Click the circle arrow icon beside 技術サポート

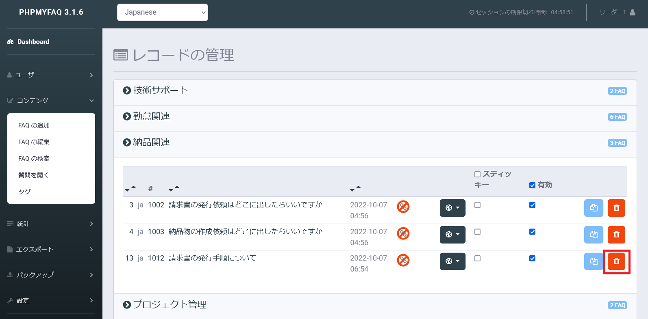point(127,91)
